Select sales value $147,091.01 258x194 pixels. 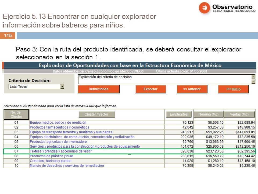pyautogui.click(x=245, y=132)
